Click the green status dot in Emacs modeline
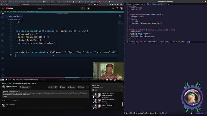Viewport: 207px width, 116px height. click(x=127, y=113)
